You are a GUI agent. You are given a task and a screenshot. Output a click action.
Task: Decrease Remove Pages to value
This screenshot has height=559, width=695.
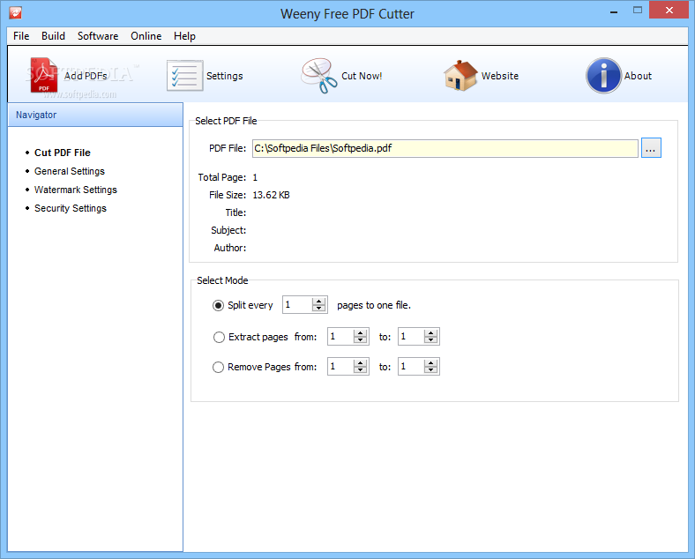(x=430, y=370)
